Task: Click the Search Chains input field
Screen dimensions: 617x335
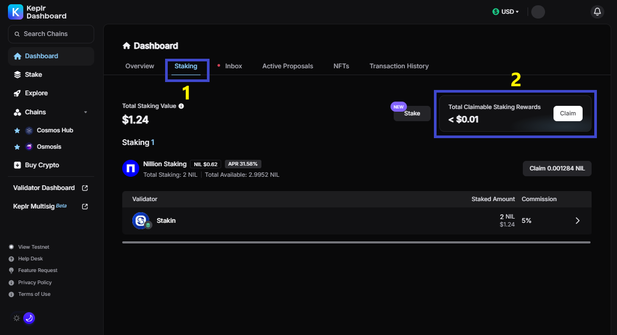Action: 51,34
